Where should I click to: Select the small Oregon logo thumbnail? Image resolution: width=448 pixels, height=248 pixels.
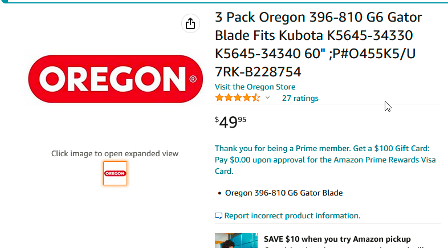(115, 173)
